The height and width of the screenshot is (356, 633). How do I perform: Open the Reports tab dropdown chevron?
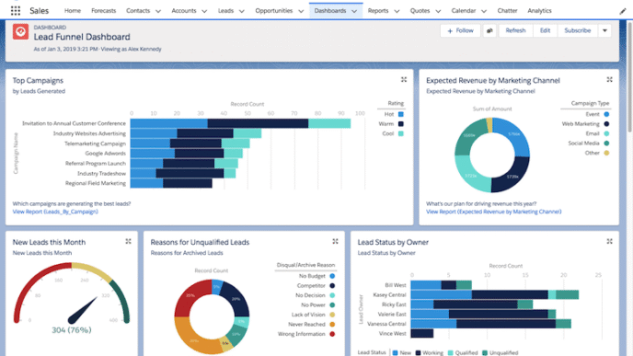397,11
